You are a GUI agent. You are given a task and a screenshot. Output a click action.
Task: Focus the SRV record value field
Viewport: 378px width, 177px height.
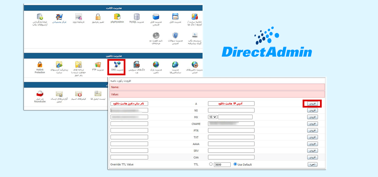tap(231, 151)
